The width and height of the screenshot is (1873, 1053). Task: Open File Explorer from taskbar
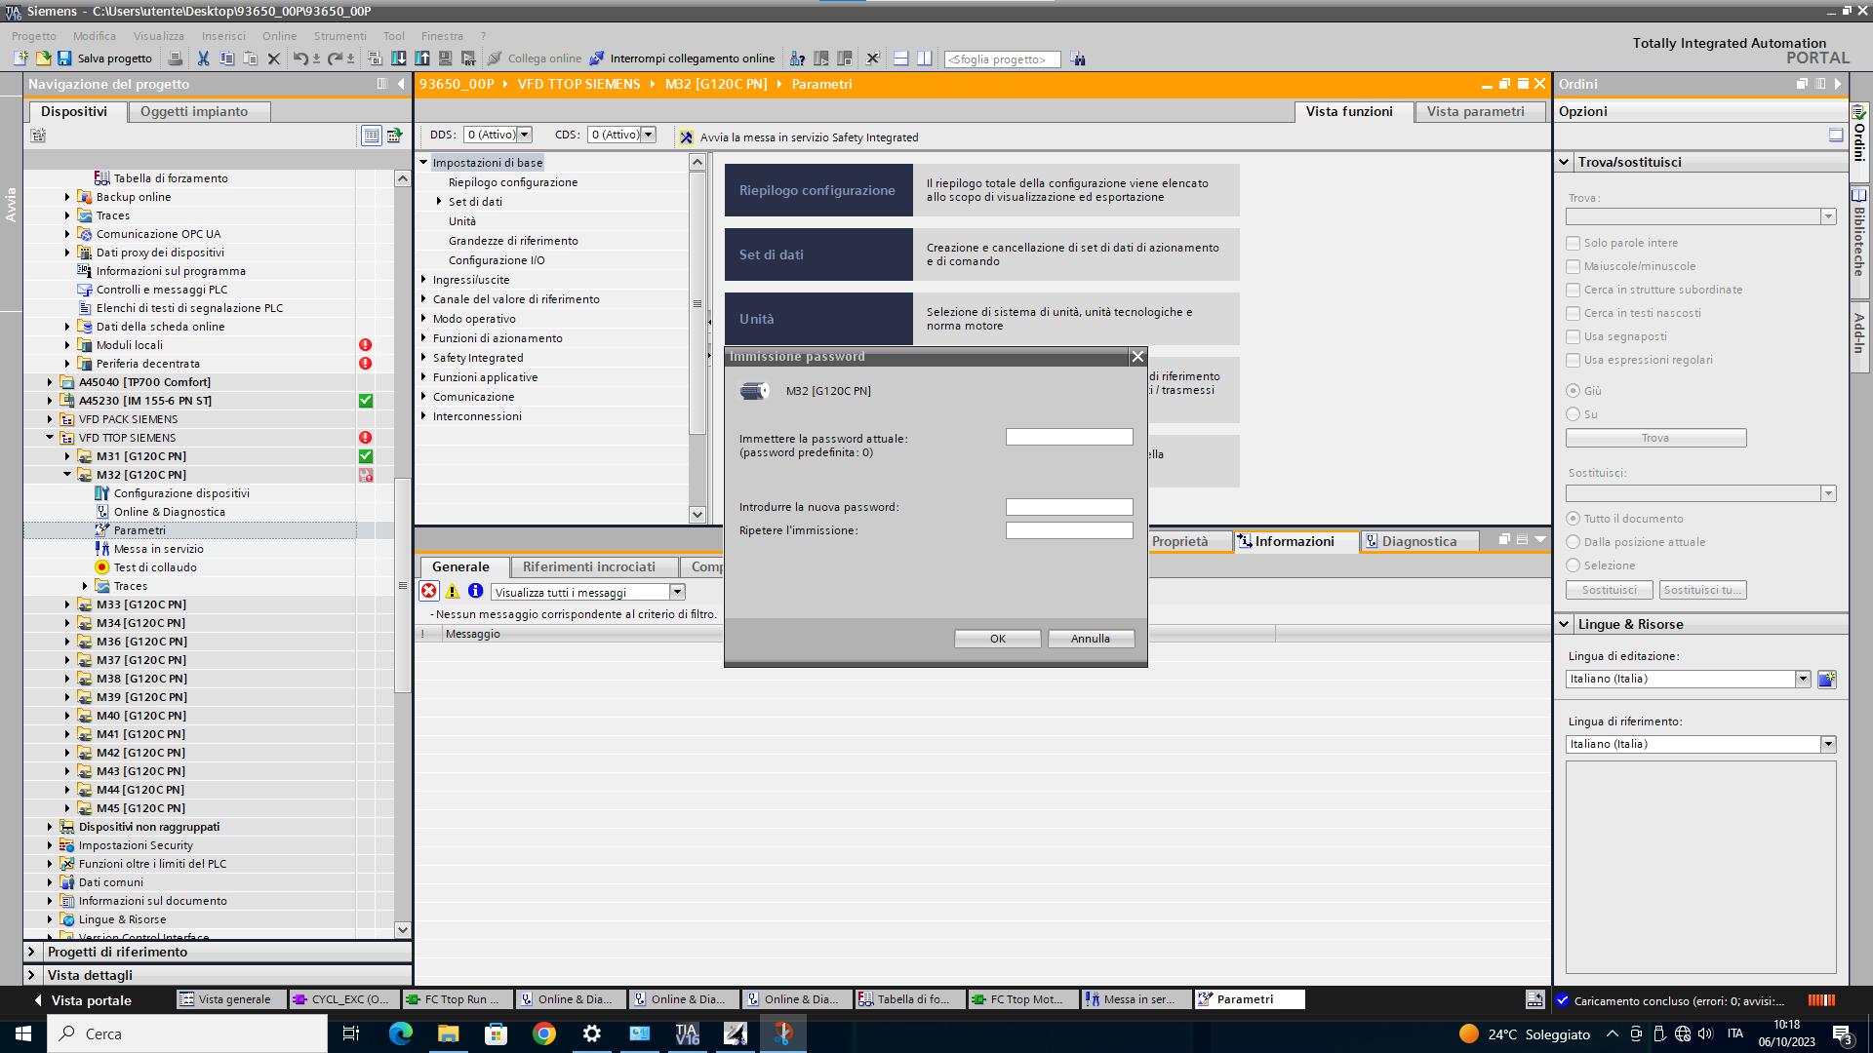point(449,1033)
